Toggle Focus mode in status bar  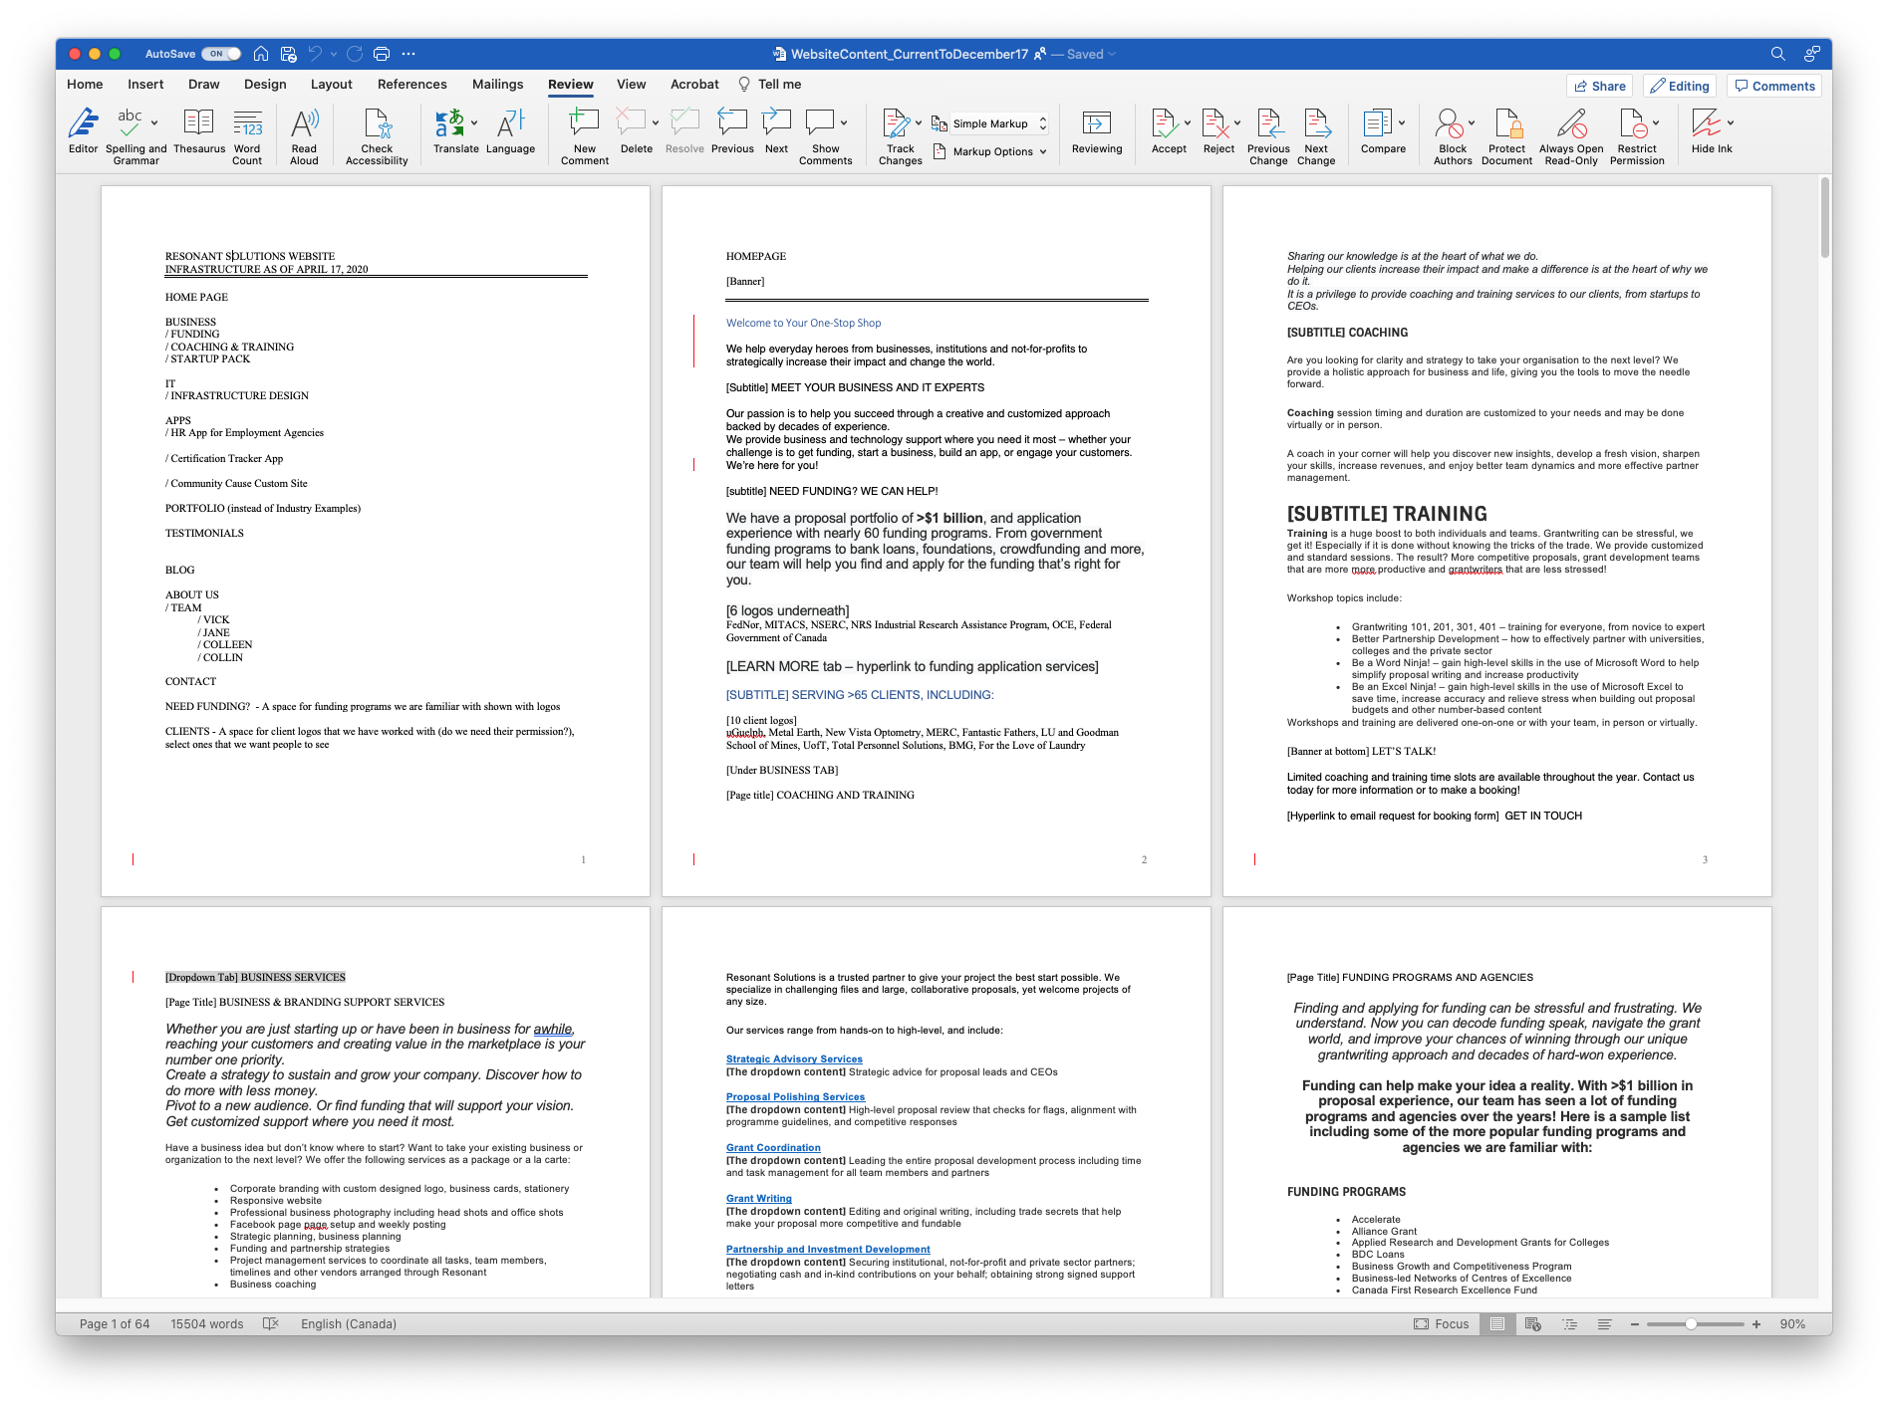[x=1441, y=1323]
